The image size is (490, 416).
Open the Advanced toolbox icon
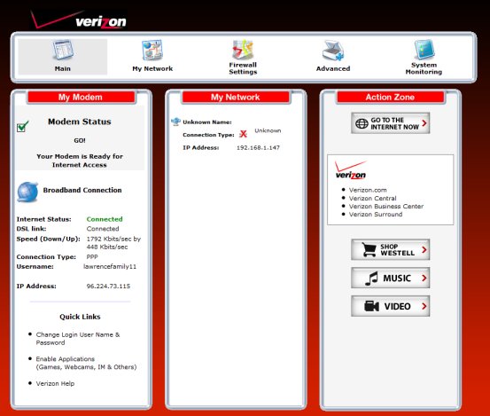coord(333,51)
